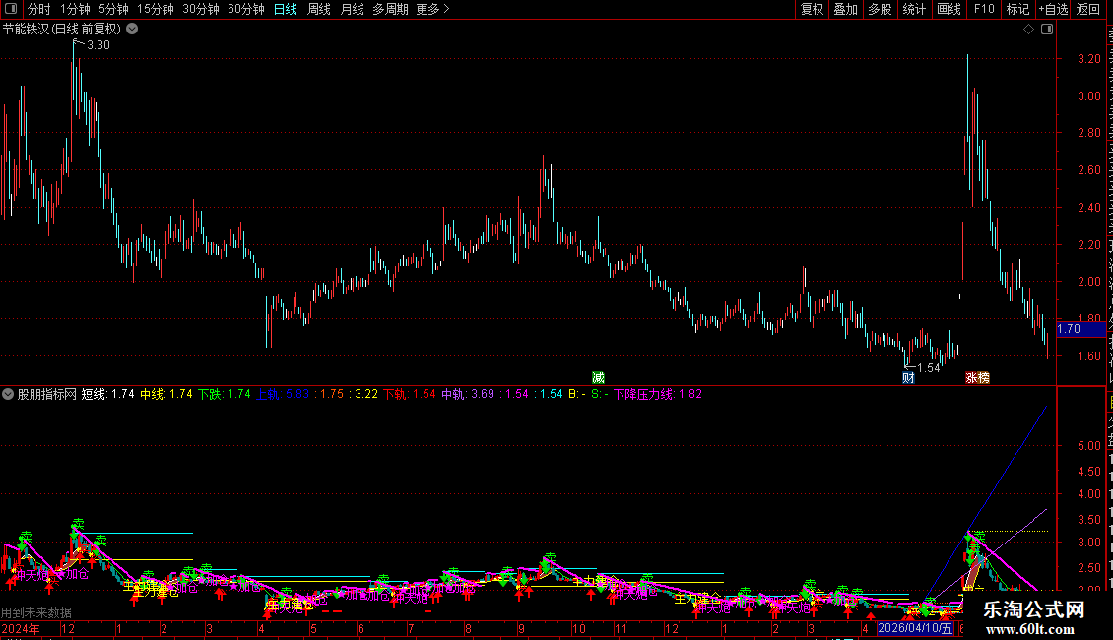This screenshot has height=640, width=1113.
Task: Click the blue 财 marker
Action: point(908,377)
